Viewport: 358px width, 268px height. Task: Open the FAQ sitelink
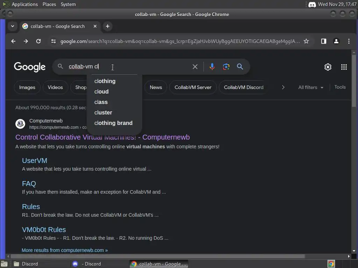pos(29,184)
